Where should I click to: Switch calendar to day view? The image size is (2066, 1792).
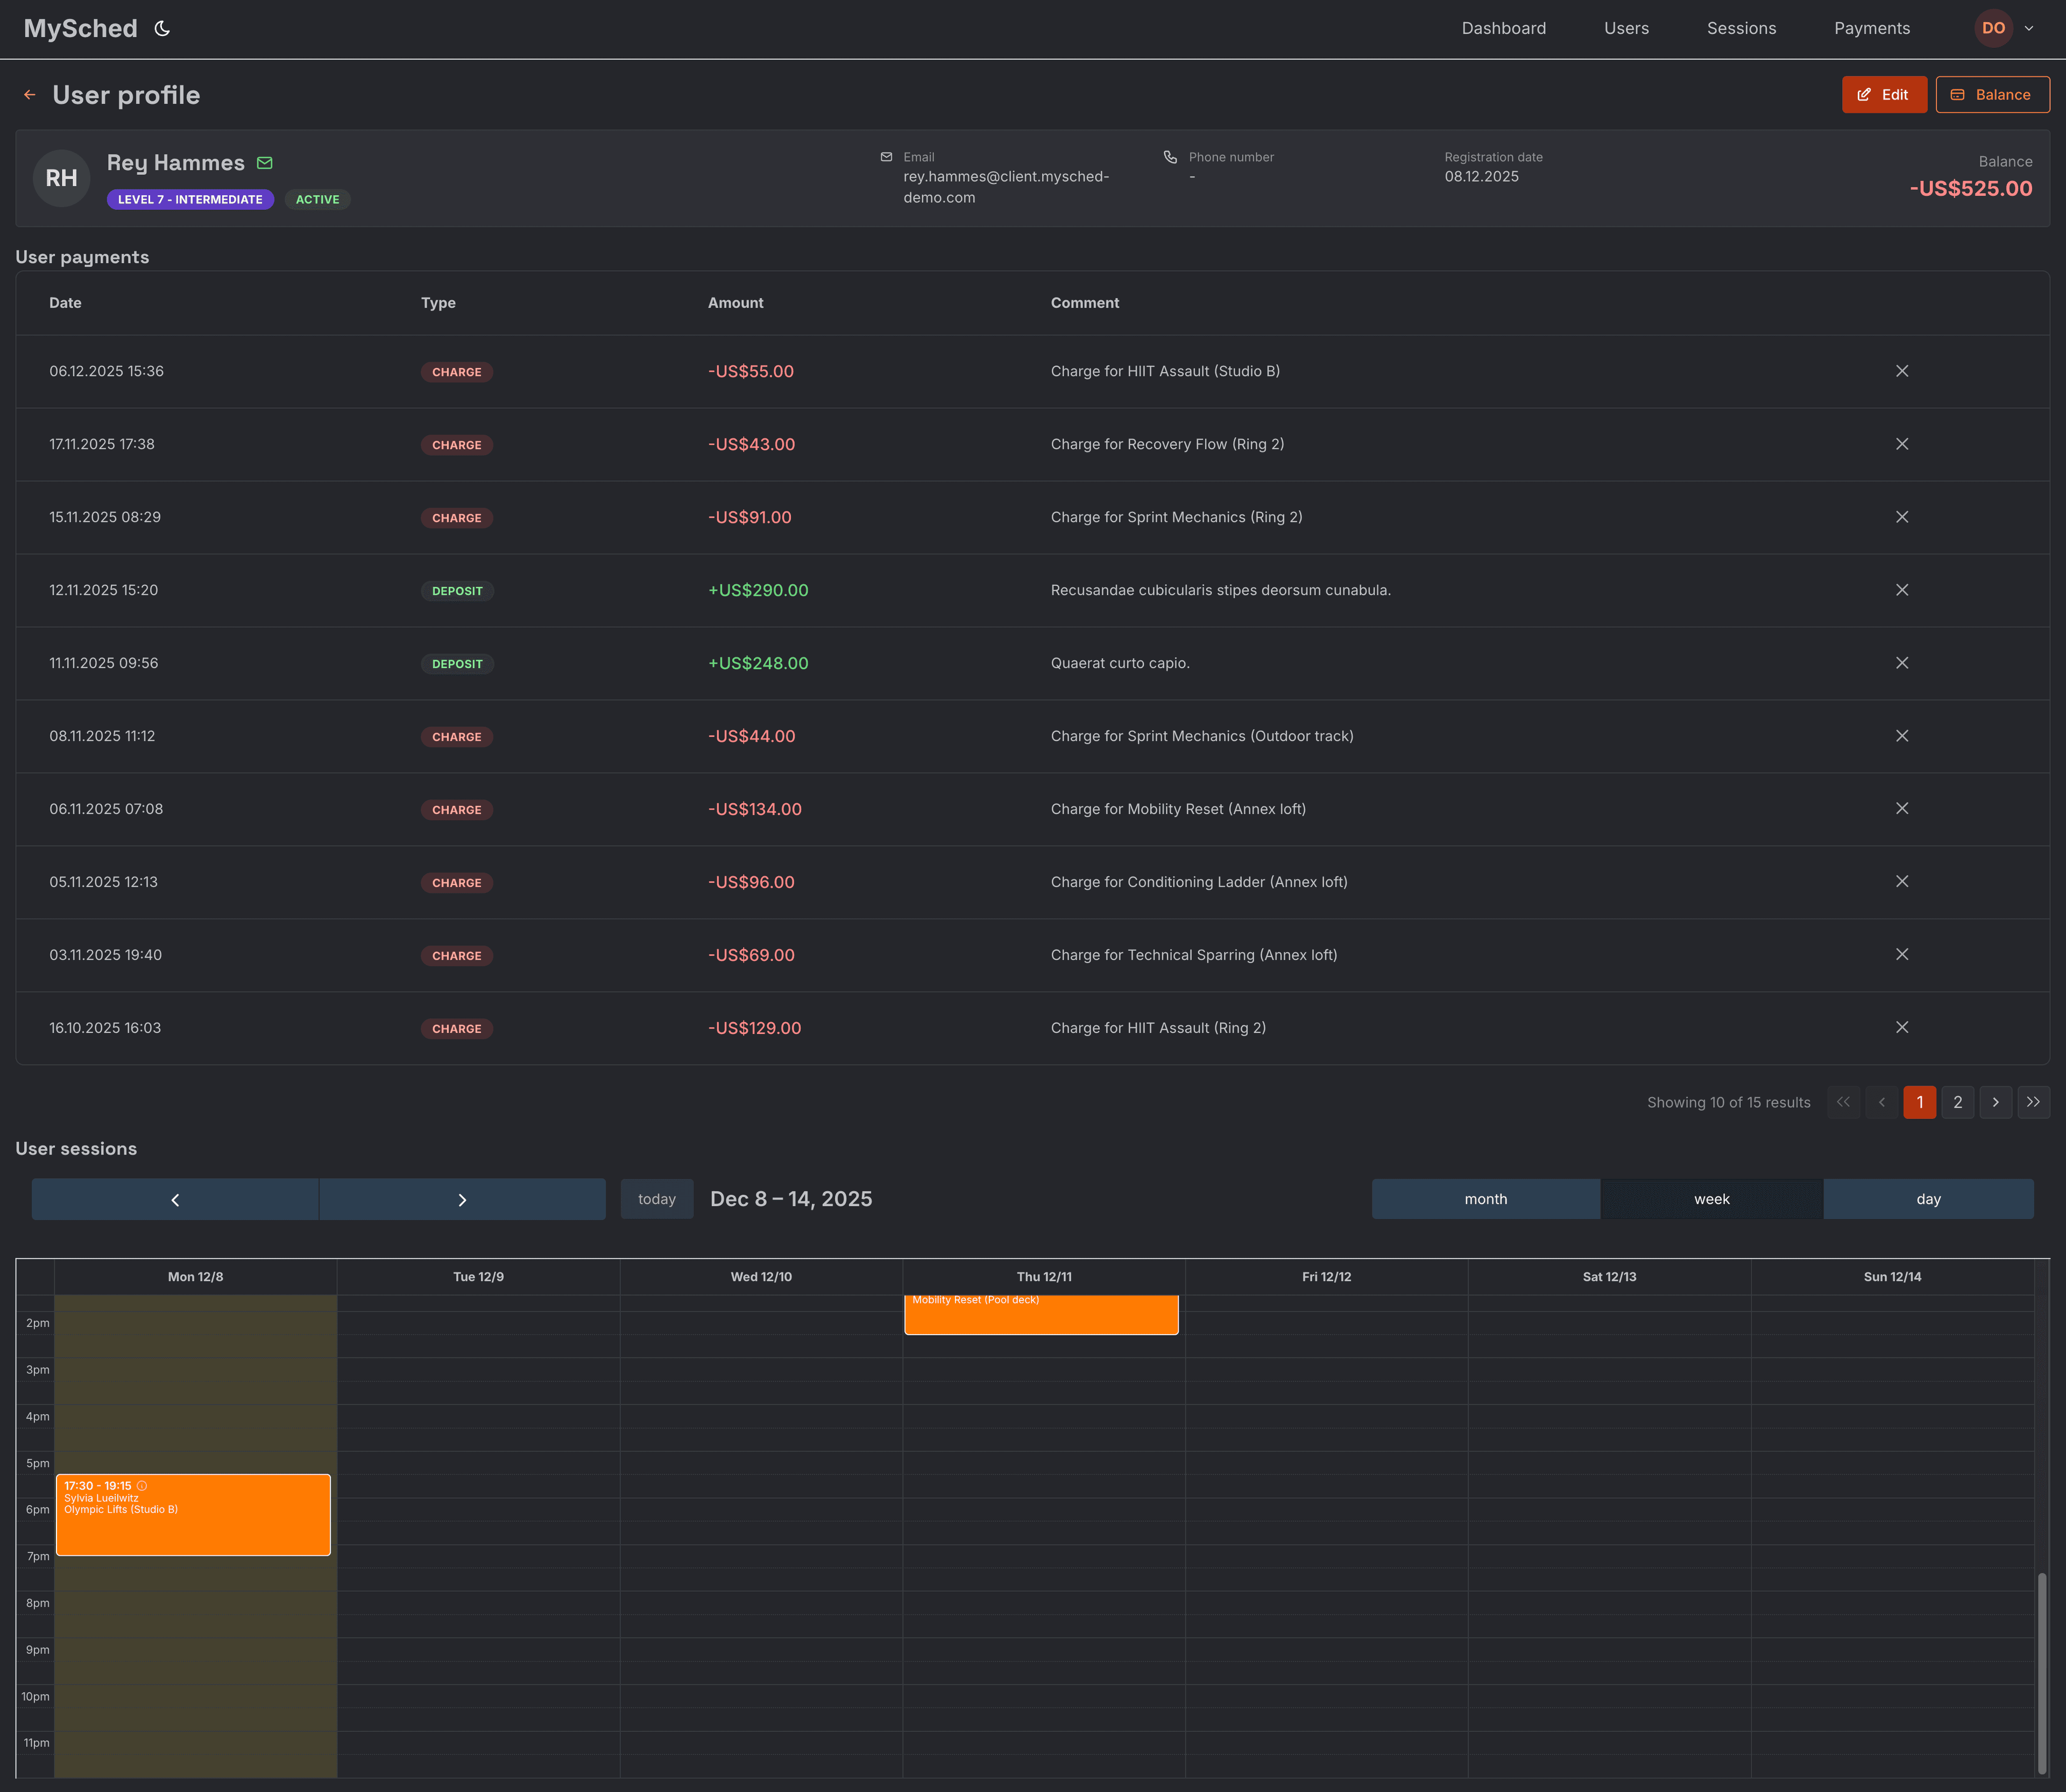1928,1198
